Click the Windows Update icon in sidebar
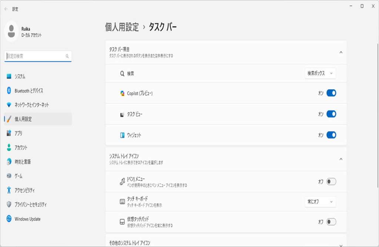This screenshot has width=379, height=247. (x=9, y=219)
